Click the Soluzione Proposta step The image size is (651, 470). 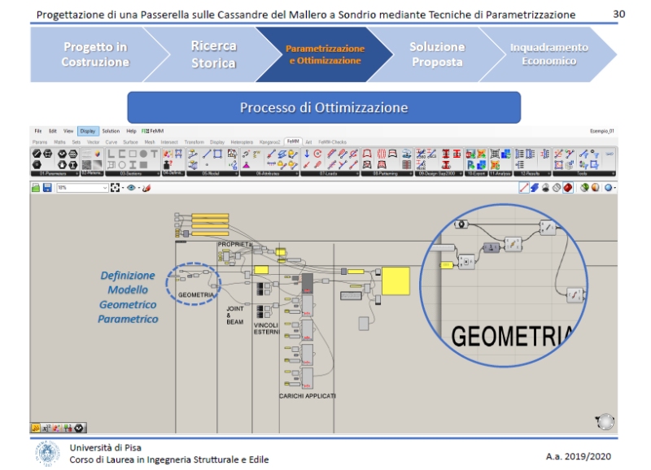click(x=437, y=54)
